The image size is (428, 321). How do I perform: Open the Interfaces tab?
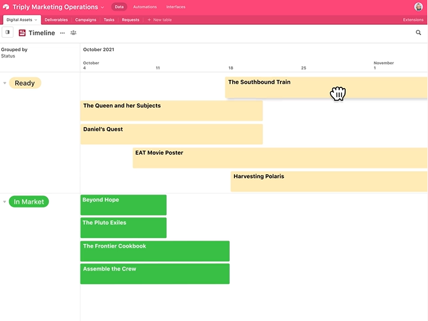pos(176,7)
